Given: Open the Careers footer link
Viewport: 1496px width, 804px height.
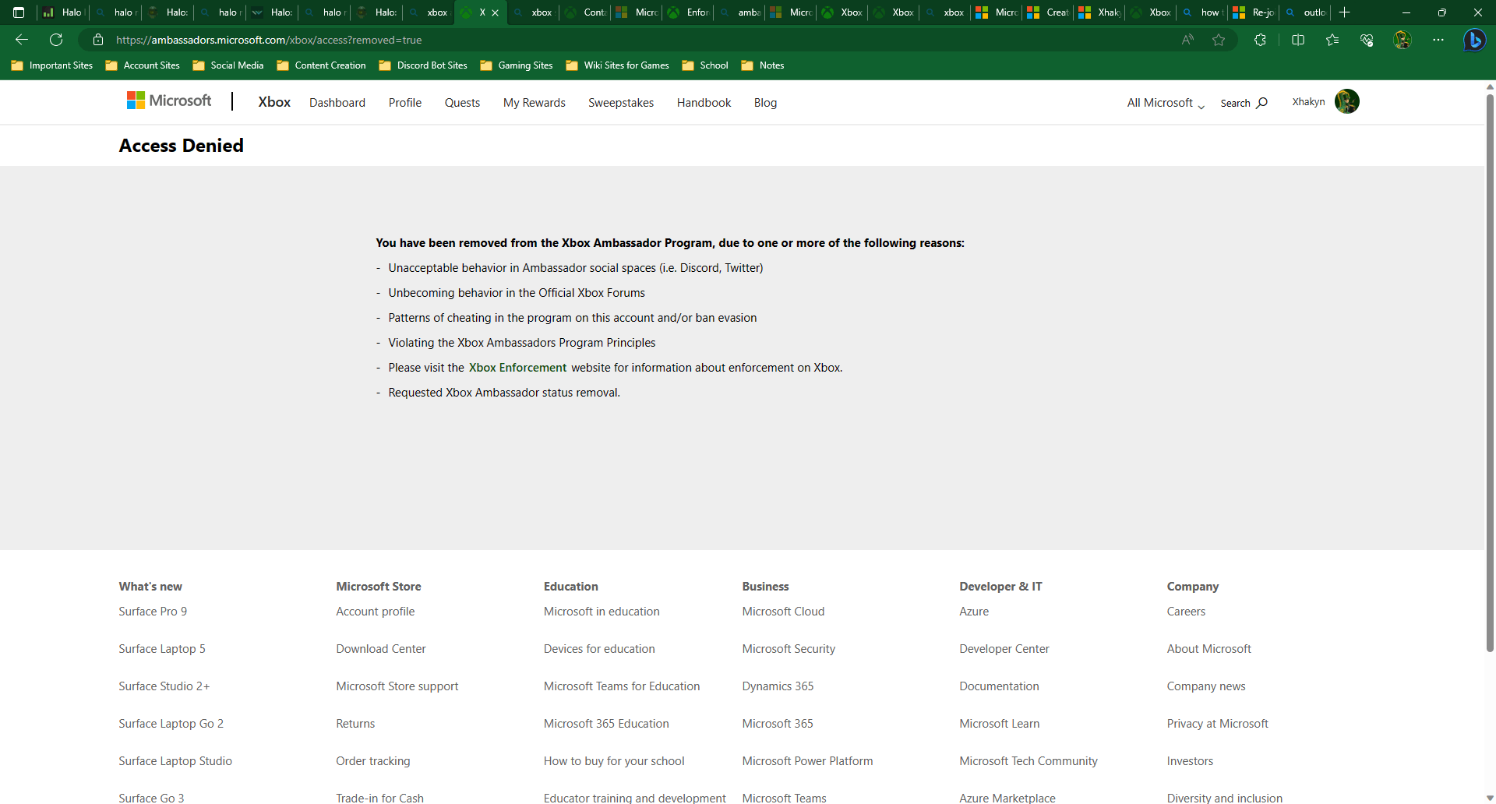Looking at the screenshot, I should pyautogui.click(x=1186, y=612).
